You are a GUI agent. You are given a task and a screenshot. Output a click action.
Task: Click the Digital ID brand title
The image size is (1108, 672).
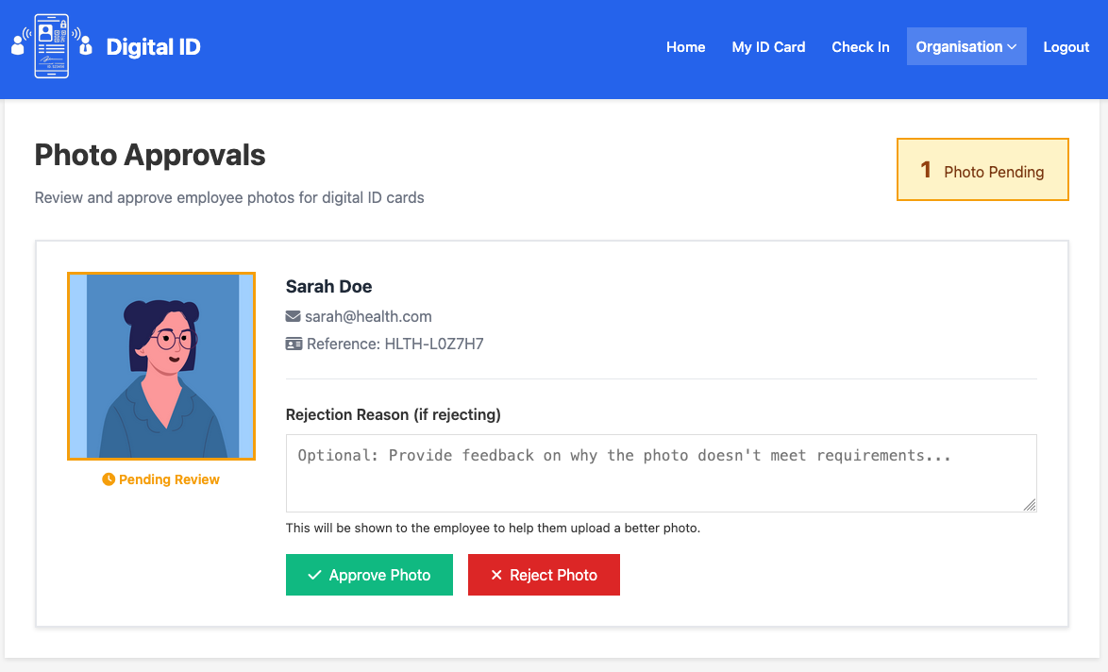click(x=153, y=46)
